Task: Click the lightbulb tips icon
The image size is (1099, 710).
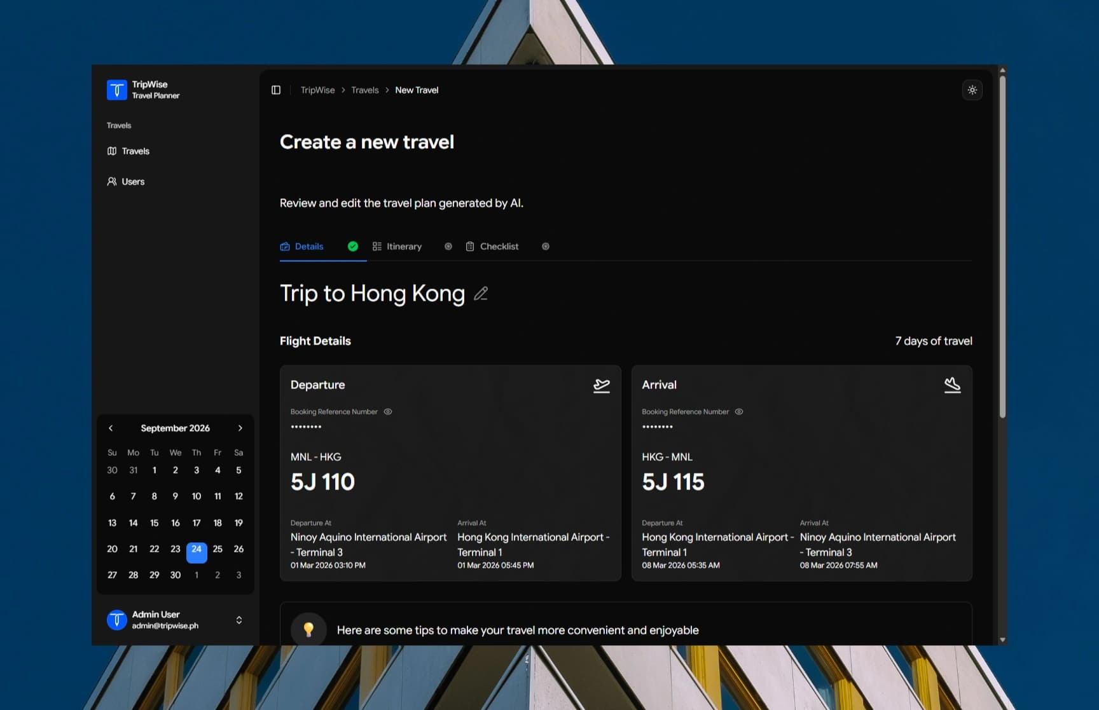Action: (x=308, y=630)
